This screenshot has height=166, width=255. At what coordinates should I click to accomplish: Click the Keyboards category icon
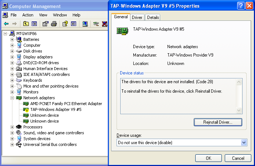coord(19,80)
